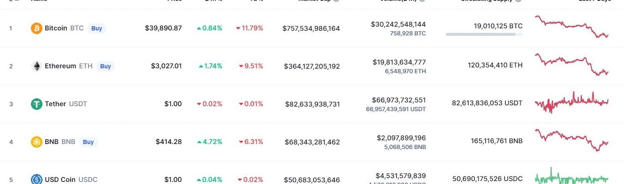The height and width of the screenshot is (184, 624).
Task: Open the USD Coin name link
Action: coord(60,179)
